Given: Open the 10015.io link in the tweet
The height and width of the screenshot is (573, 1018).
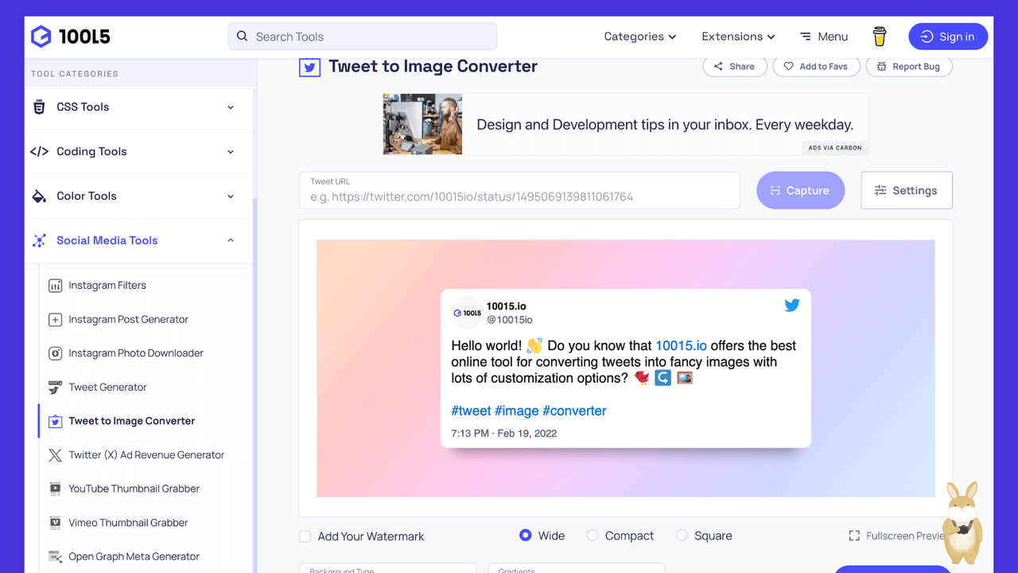Looking at the screenshot, I should (x=681, y=346).
